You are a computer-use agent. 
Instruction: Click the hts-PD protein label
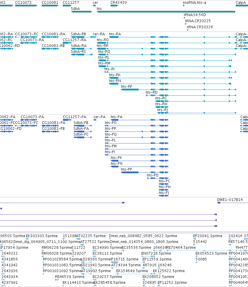coord(152,176)
